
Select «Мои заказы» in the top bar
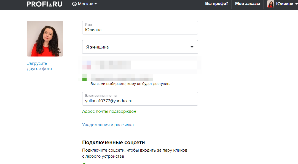click(247, 4)
